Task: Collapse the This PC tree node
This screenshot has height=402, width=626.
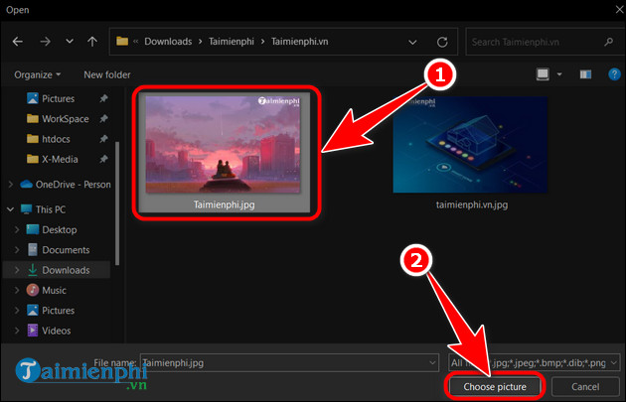Action: [x=12, y=209]
